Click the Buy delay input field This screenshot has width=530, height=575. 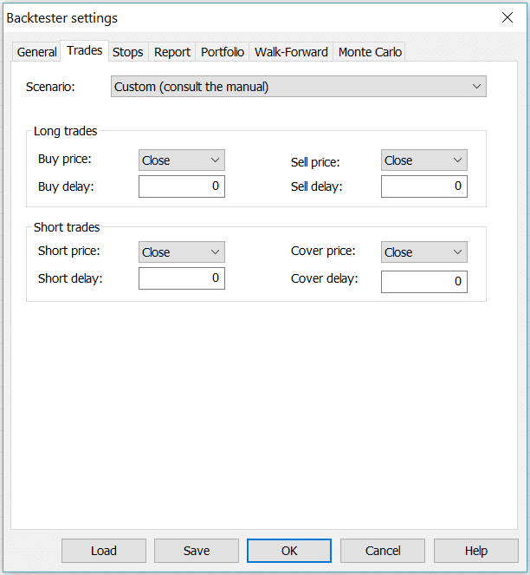tap(182, 186)
